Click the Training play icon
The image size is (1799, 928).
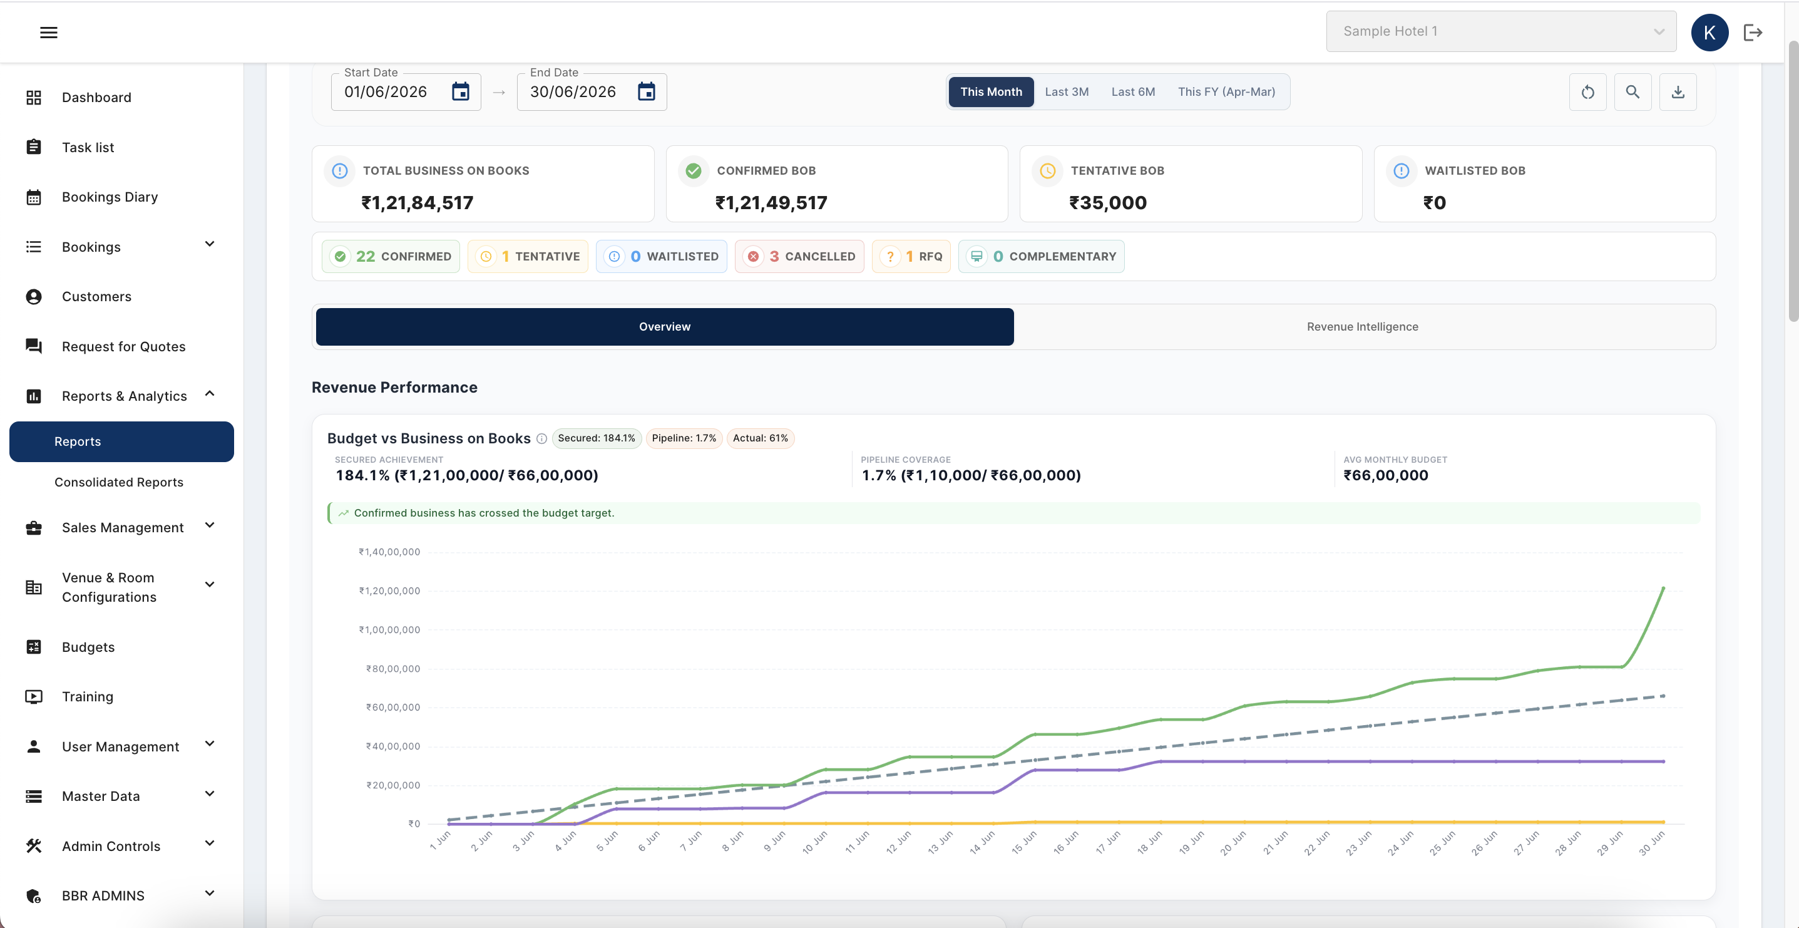pyautogui.click(x=34, y=696)
